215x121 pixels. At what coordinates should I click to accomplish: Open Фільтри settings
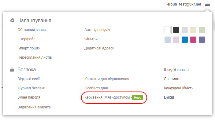click(x=91, y=39)
